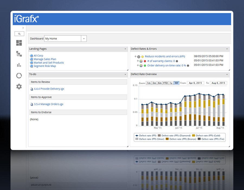The height and width of the screenshot is (190, 244).
Task: Toggle Defect rate (PPI) (Diamond) legend entry
Action: pyautogui.click(x=174, y=135)
